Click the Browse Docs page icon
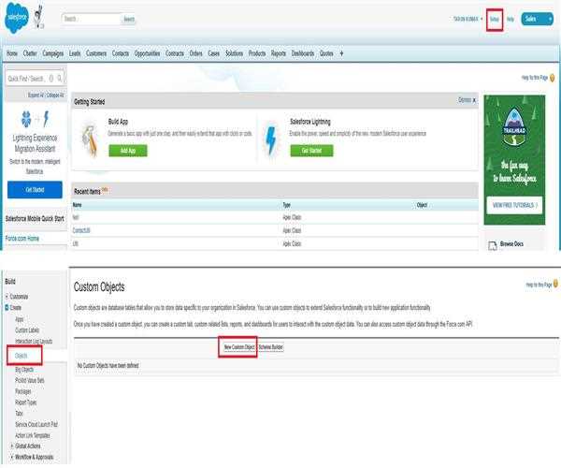This screenshot has width=561, height=468. pyautogui.click(x=493, y=245)
